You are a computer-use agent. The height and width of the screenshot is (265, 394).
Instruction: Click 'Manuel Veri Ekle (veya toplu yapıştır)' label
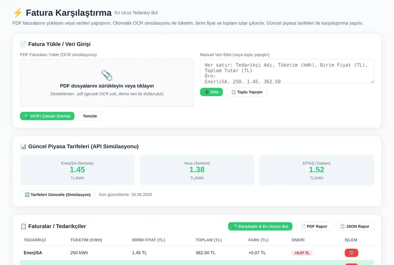(x=235, y=55)
